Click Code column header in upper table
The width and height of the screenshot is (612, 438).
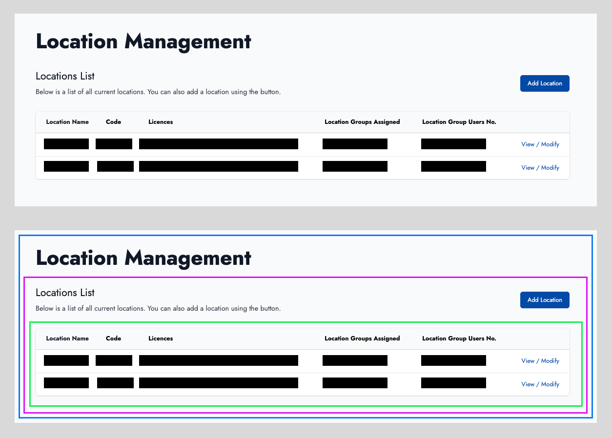tap(113, 122)
